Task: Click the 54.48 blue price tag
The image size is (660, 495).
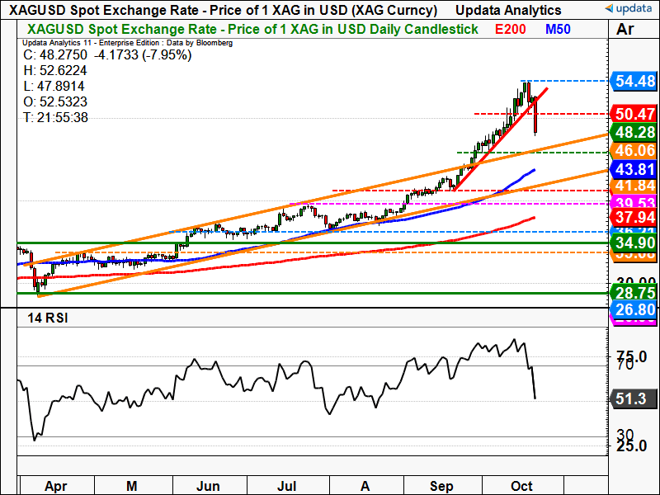Action: click(633, 81)
